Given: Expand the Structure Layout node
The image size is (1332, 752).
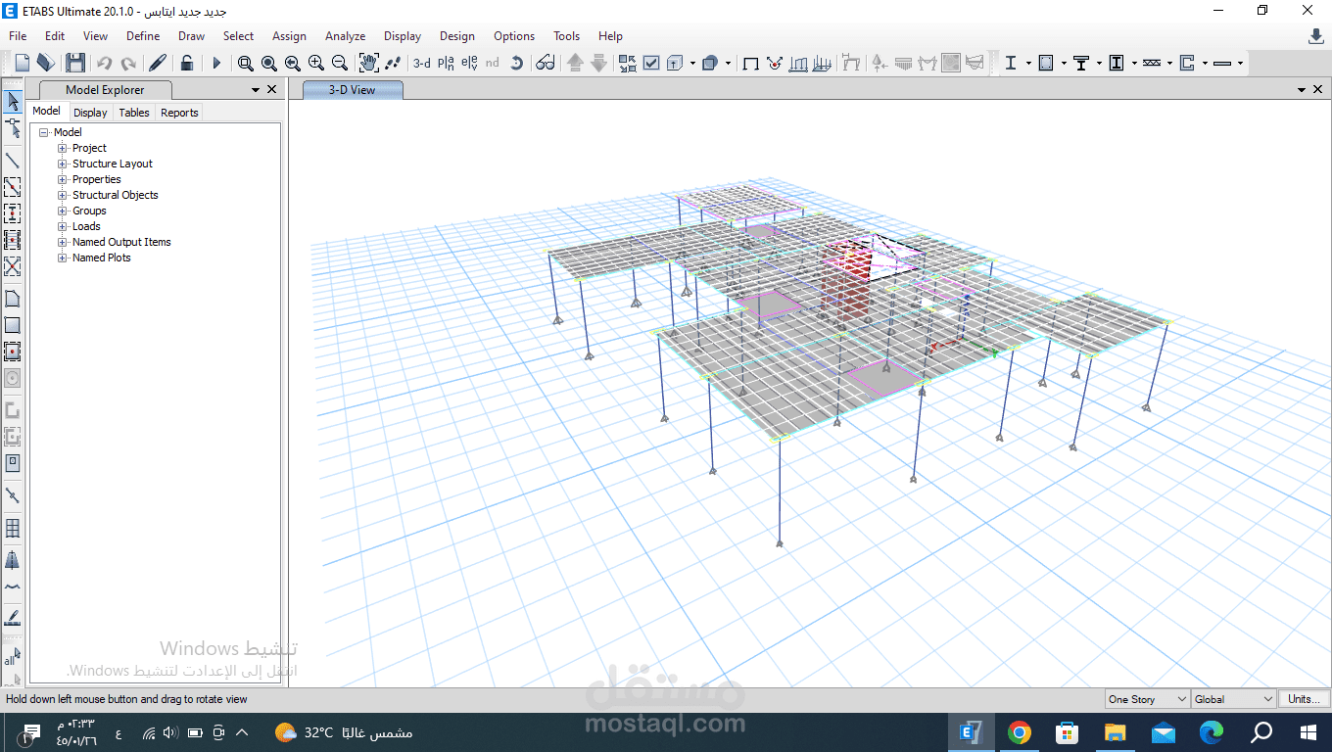Looking at the screenshot, I should point(63,164).
